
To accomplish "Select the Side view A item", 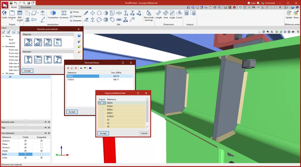I will coord(14,63).
